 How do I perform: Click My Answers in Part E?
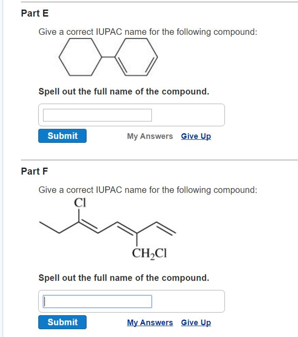(150, 136)
